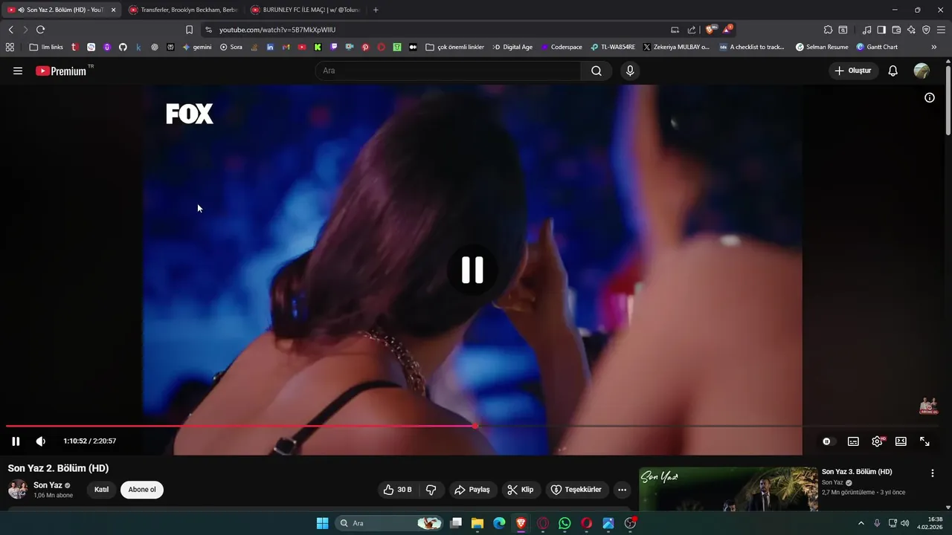Open Leo AI sparkle icon
This screenshot has width=952, height=535.
pos(911,30)
